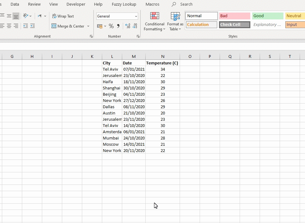Screen dimensions: 305x223
Task: Click the Decrease Indent icon
Action: click(x=26, y=26)
